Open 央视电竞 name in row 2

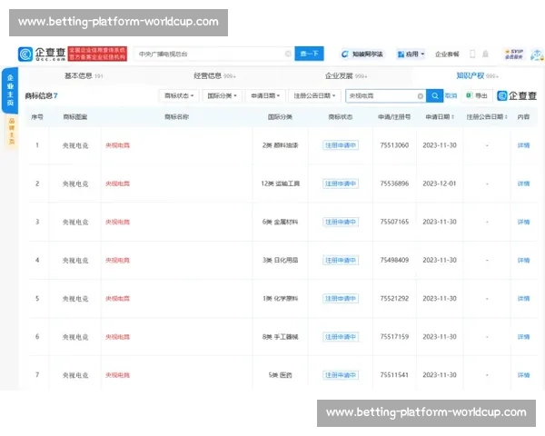coord(117,183)
